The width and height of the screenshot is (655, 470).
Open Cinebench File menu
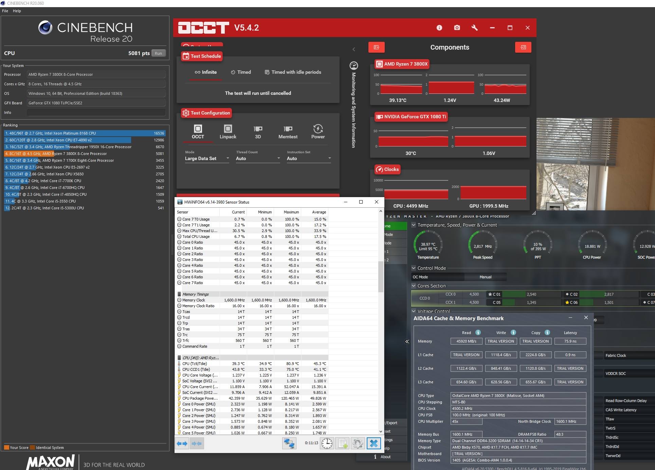[x=5, y=11]
